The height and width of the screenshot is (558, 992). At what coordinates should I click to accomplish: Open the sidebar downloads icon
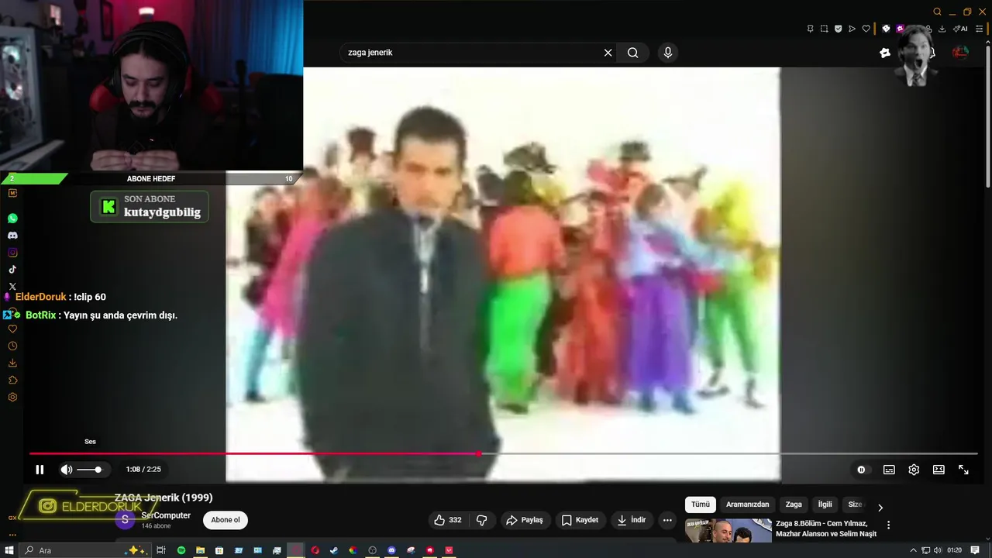[12, 363]
